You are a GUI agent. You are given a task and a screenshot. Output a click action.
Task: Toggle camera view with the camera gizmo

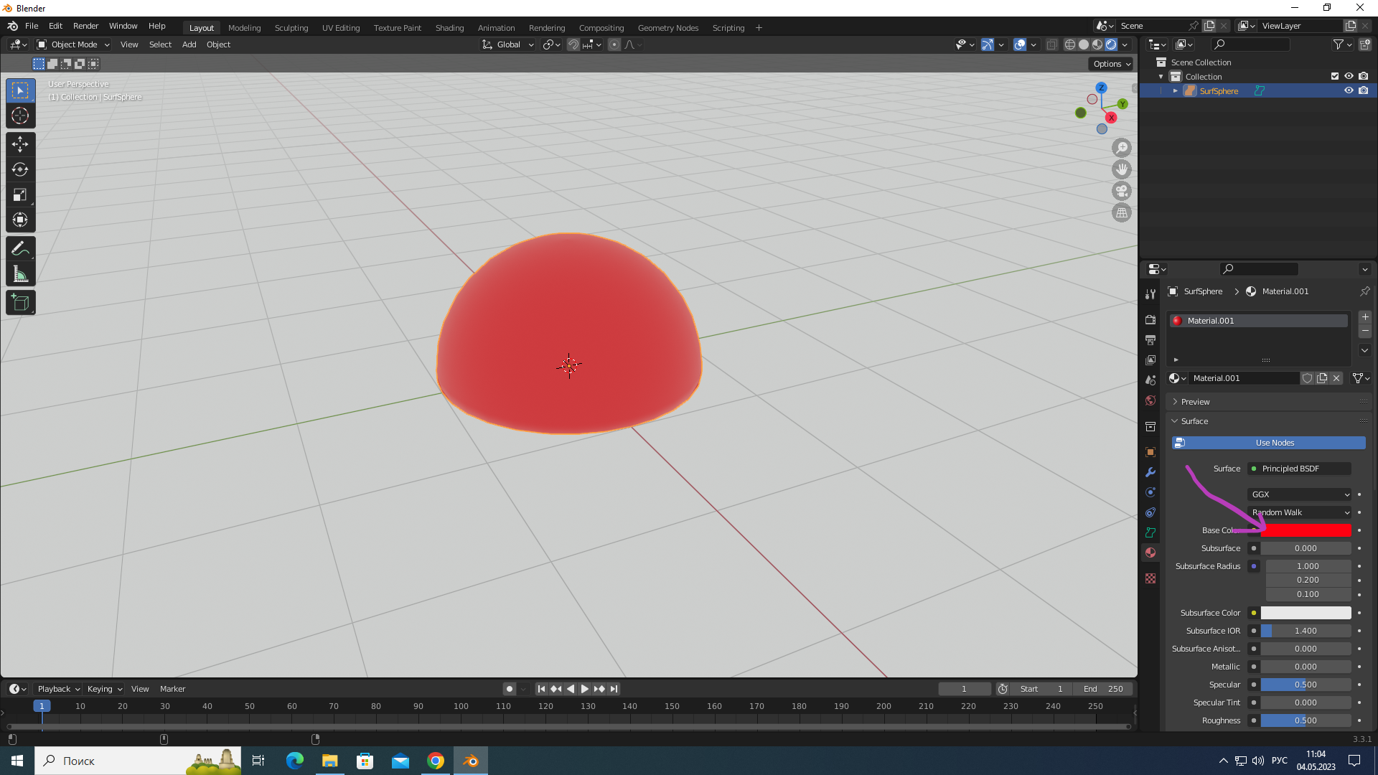(1122, 191)
